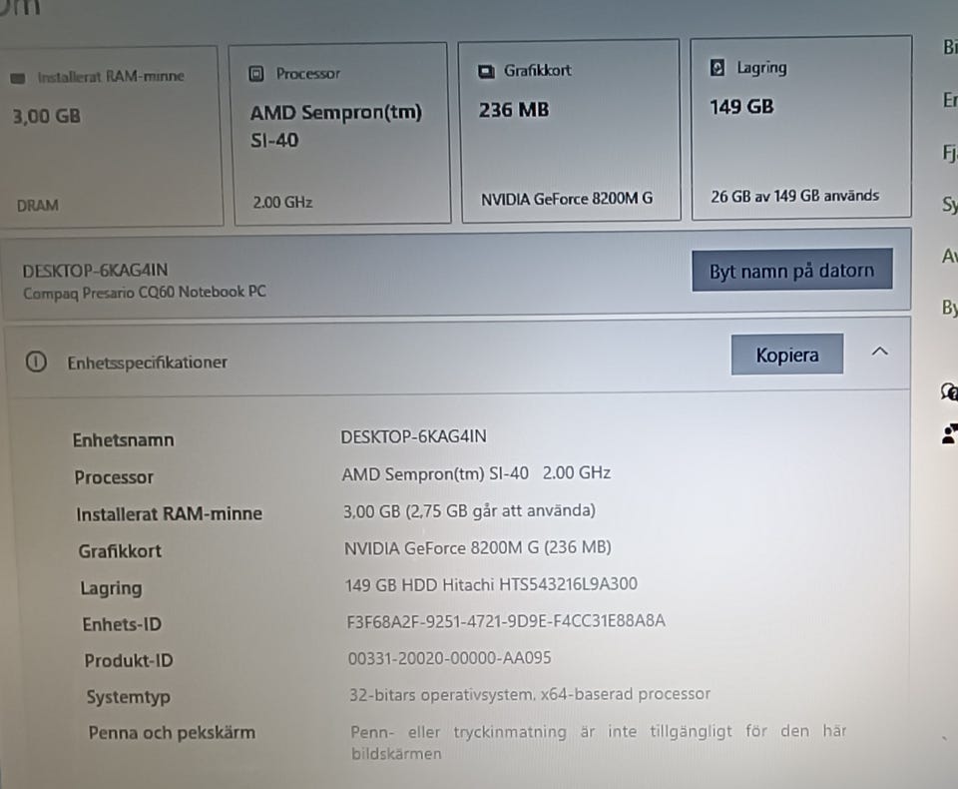Select NVIDIA GeForce 8200M G (236 MB) value
The height and width of the screenshot is (789, 958).
pyautogui.click(x=478, y=547)
